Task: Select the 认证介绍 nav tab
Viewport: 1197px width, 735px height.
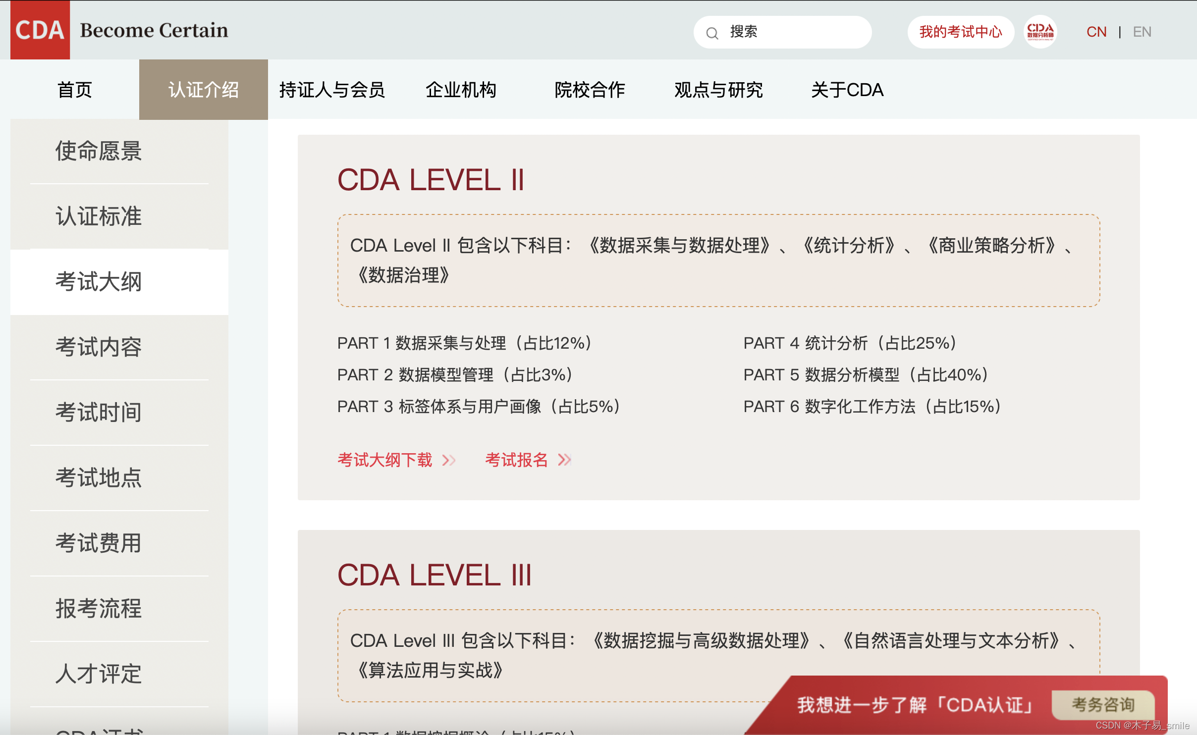Action: [204, 90]
